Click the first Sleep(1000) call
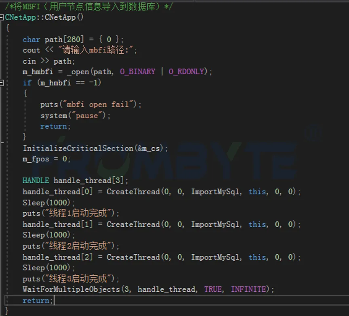The height and width of the screenshot is (316, 349). point(48,203)
